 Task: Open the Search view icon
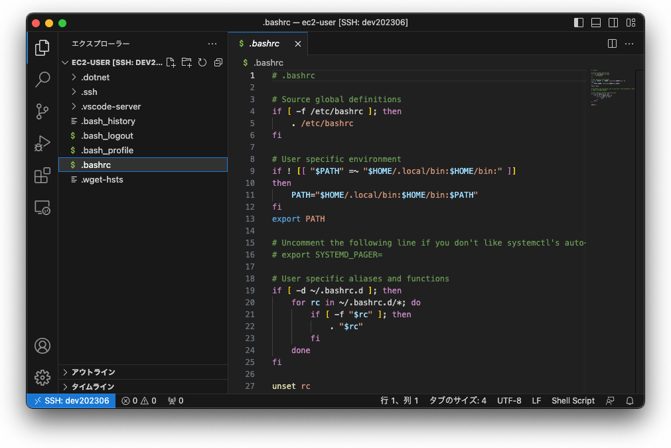tap(42, 79)
